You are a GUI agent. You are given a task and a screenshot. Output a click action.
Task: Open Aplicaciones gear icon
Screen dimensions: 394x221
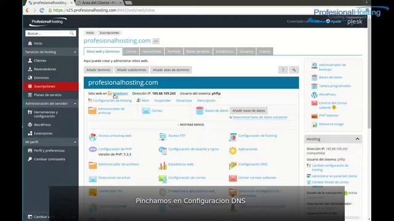233,150
